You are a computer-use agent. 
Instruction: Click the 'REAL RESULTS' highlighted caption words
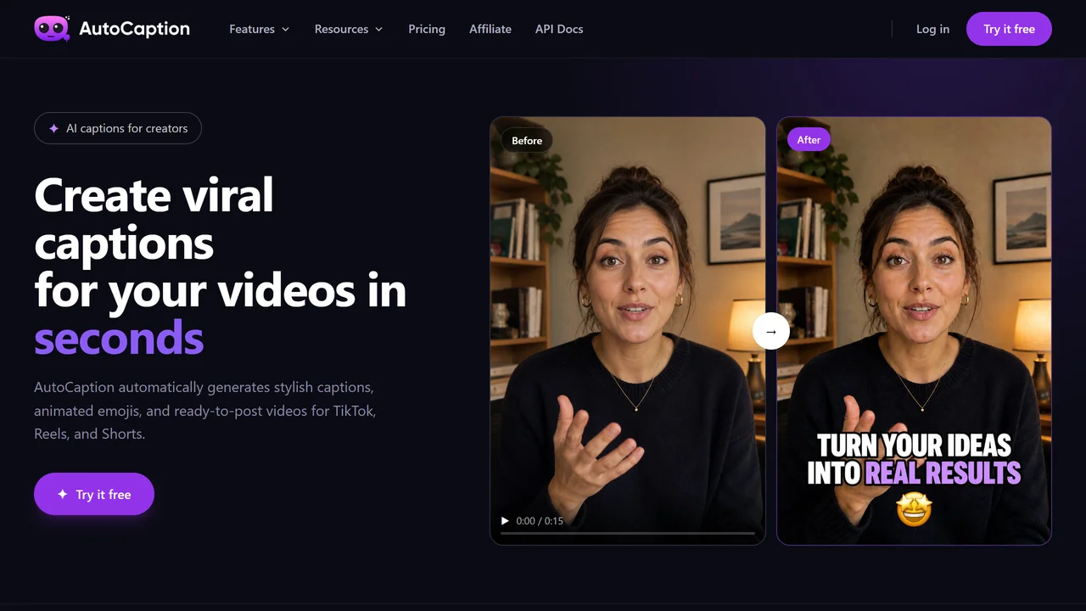coord(943,473)
